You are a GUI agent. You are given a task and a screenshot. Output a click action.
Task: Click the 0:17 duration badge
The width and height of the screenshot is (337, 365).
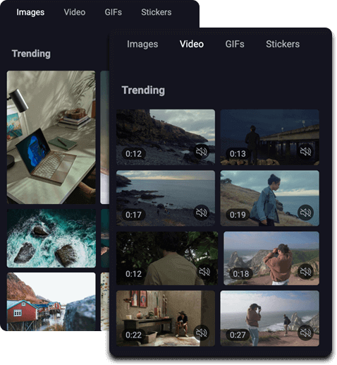133,215
